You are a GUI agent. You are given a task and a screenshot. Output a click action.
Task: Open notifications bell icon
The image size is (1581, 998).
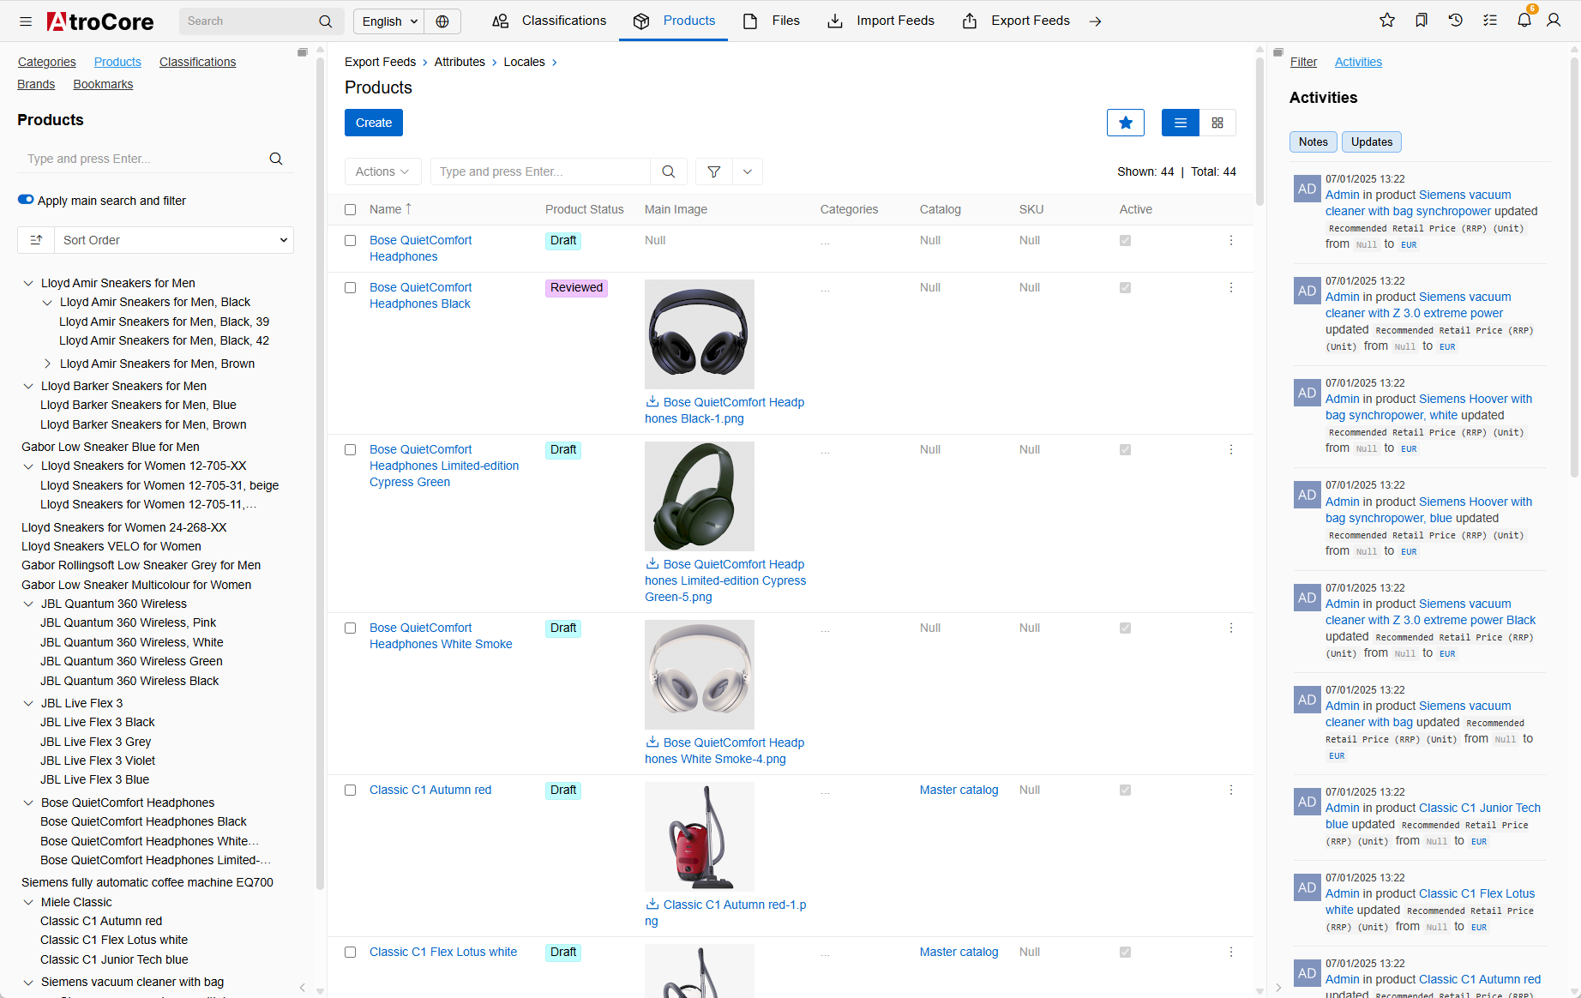click(1524, 21)
